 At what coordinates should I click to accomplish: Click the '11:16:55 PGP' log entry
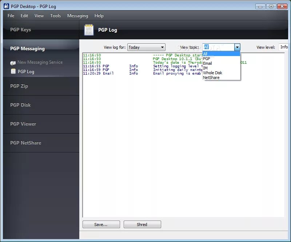pos(143,66)
